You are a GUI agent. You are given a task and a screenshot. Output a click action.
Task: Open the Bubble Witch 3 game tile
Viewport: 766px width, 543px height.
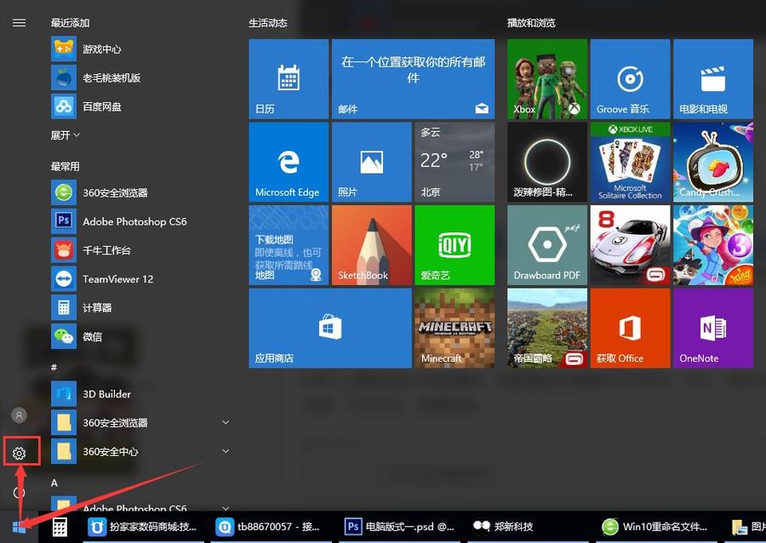tap(713, 245)
